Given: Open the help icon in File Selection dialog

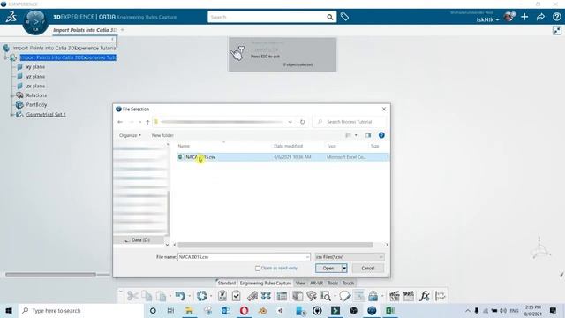Looking at the screenshot, I should pyautogui.click(x=381, y=135).
